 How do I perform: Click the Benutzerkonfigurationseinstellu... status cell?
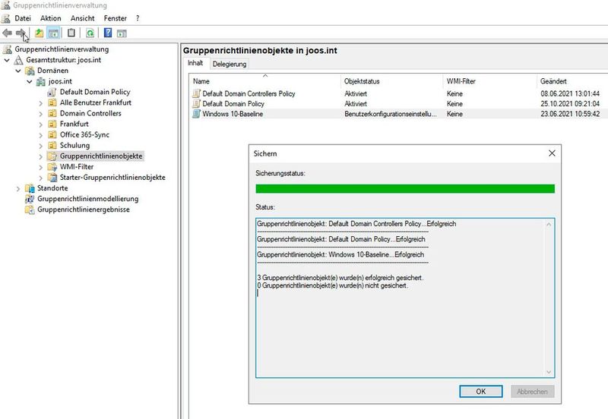391,114
